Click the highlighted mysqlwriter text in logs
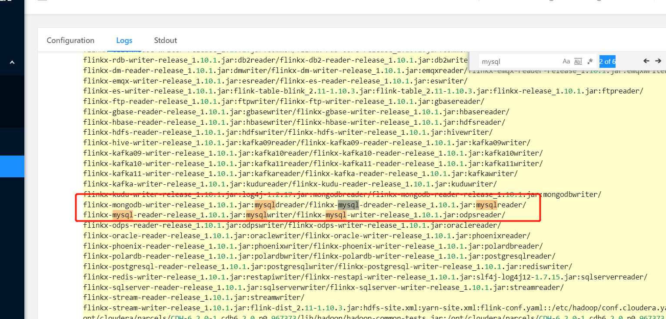The width and height of the screenshot is (666, 319). pos(256,215)
